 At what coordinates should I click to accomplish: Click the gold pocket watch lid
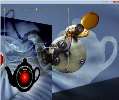tap(90, 21)
